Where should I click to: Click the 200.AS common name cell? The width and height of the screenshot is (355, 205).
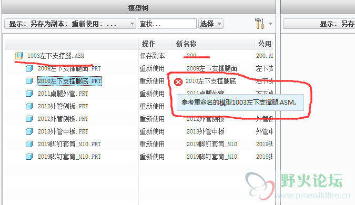pyautogui.click(x=265, y=56)
